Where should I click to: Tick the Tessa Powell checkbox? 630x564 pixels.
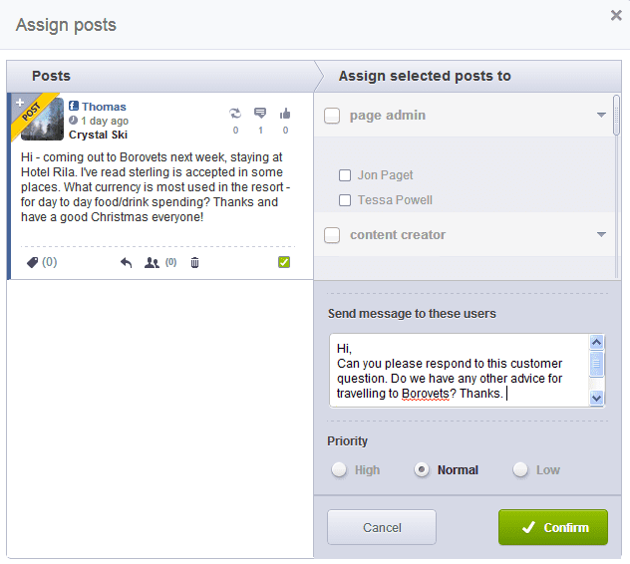tap(345, 200)
